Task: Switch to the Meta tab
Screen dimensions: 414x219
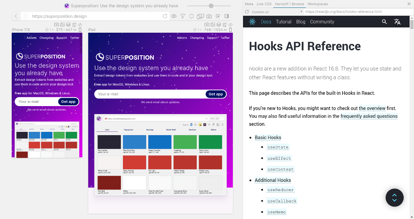Action: tap(249, 4)
